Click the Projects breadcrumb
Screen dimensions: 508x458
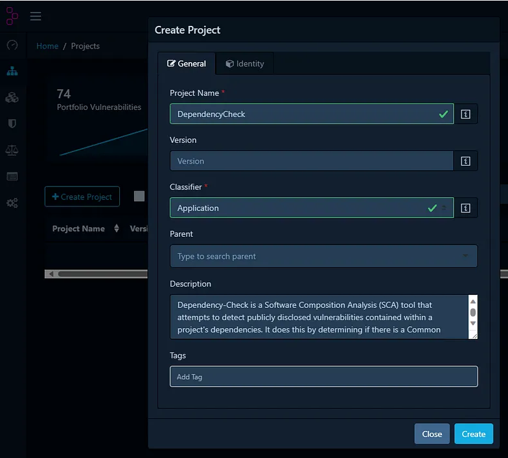(x=86, y=46)
